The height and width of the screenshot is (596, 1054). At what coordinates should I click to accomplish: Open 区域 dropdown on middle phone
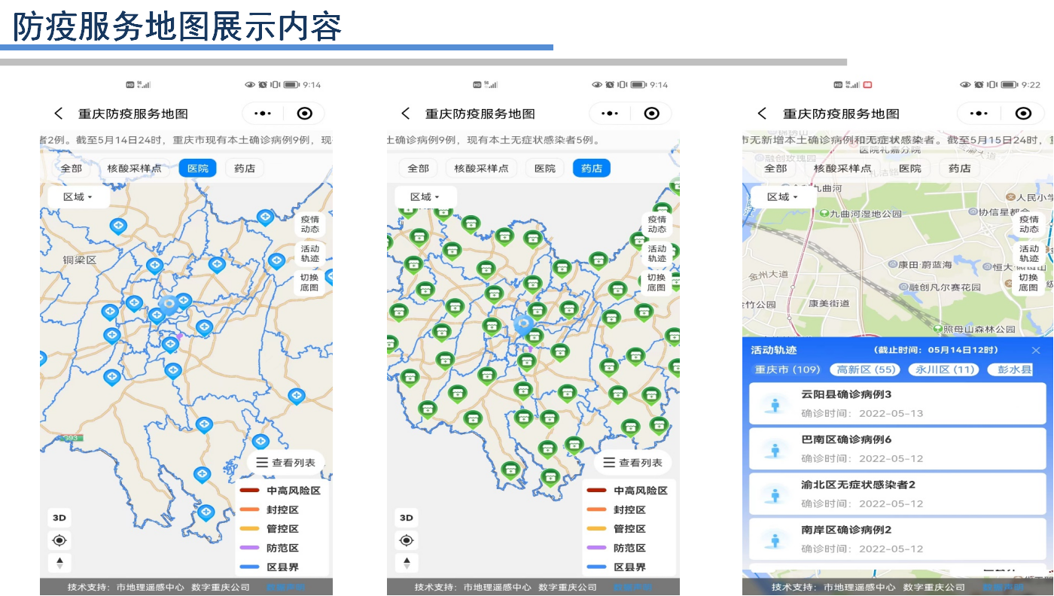click(425, 197)
